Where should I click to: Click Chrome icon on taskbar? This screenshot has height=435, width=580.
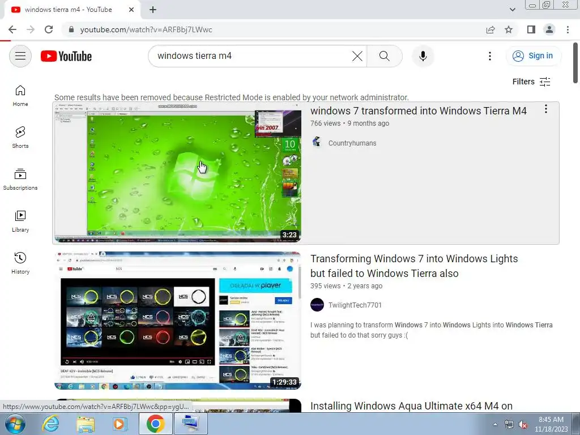pos(155,424)
